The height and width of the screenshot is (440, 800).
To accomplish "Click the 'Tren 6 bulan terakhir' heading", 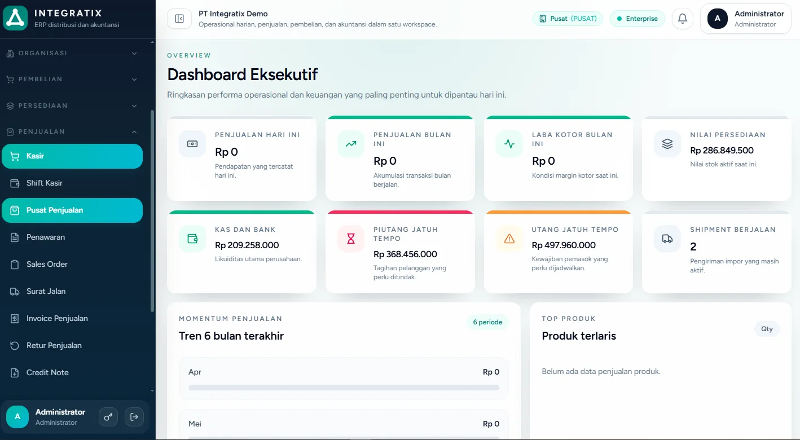I will [x=231, y=336].
